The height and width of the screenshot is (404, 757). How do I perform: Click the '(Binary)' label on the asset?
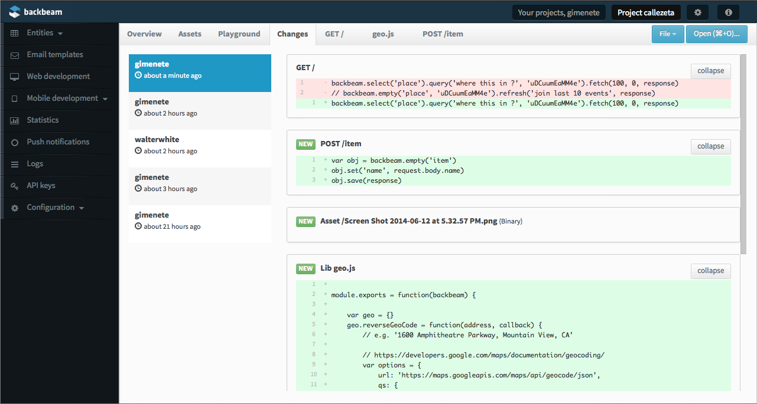pos(511,221)
